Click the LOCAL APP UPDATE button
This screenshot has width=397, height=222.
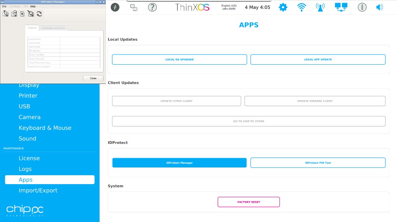point(318,59)
